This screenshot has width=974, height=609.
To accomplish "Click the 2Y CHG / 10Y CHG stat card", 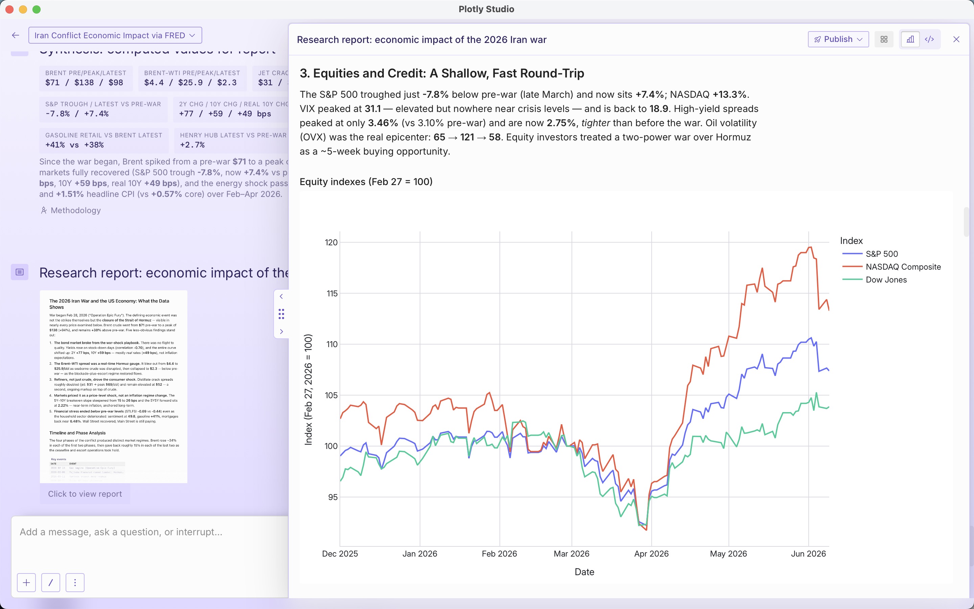I will coord(231,109).
